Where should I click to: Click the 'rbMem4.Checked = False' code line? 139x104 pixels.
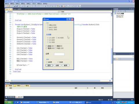click(x=26, y=44)
